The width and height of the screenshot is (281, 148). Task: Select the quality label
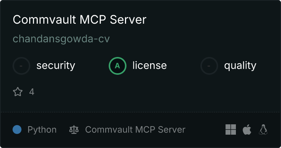pos(240,65)
